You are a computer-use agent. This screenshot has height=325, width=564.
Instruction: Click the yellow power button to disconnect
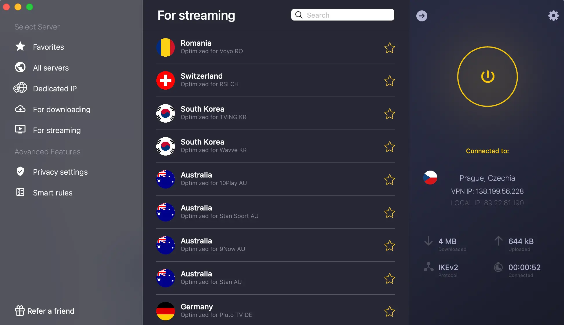[488, 77]
